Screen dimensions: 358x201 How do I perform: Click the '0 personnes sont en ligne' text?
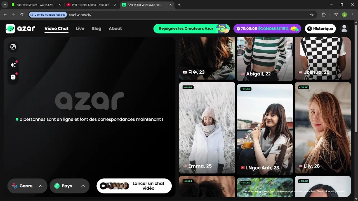91,119
